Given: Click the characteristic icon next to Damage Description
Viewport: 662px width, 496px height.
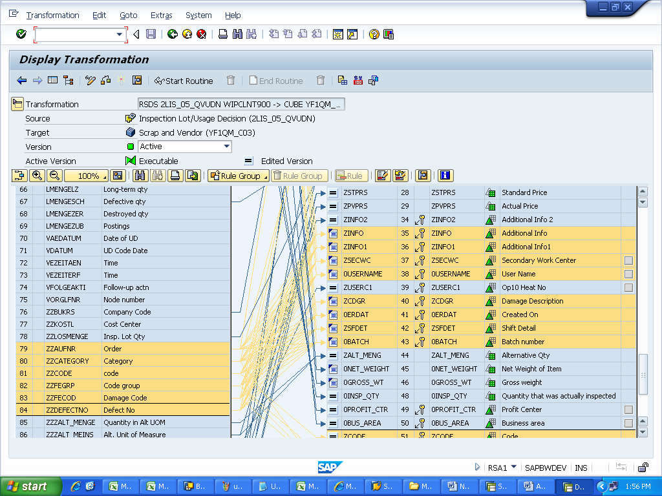Looking at the screenshot, I should (491, 301).
